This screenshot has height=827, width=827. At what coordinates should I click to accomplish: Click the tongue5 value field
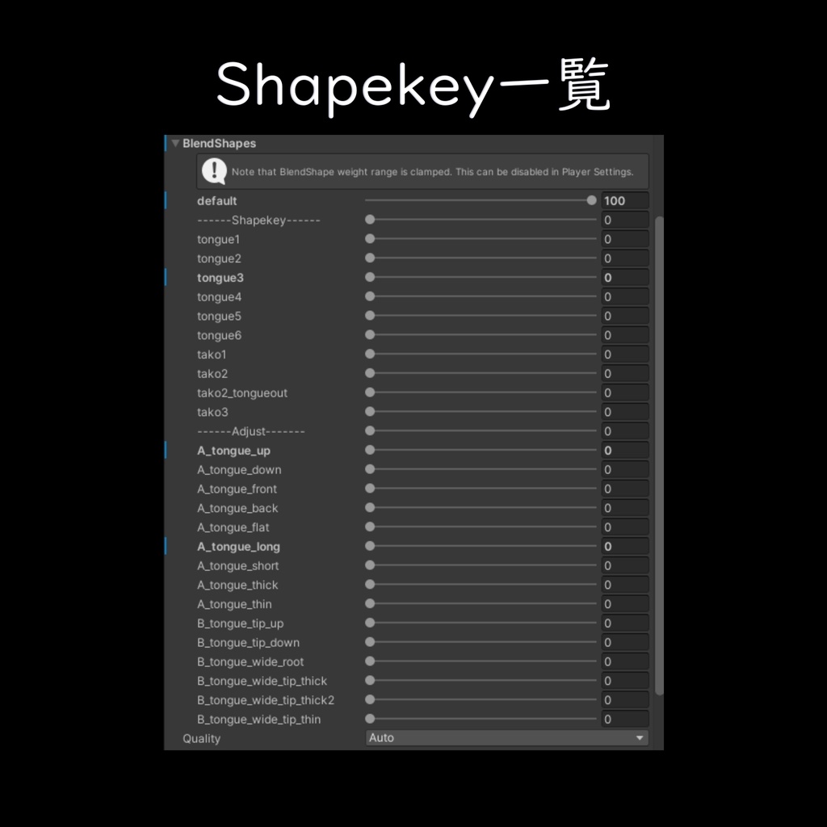point(625,316)
